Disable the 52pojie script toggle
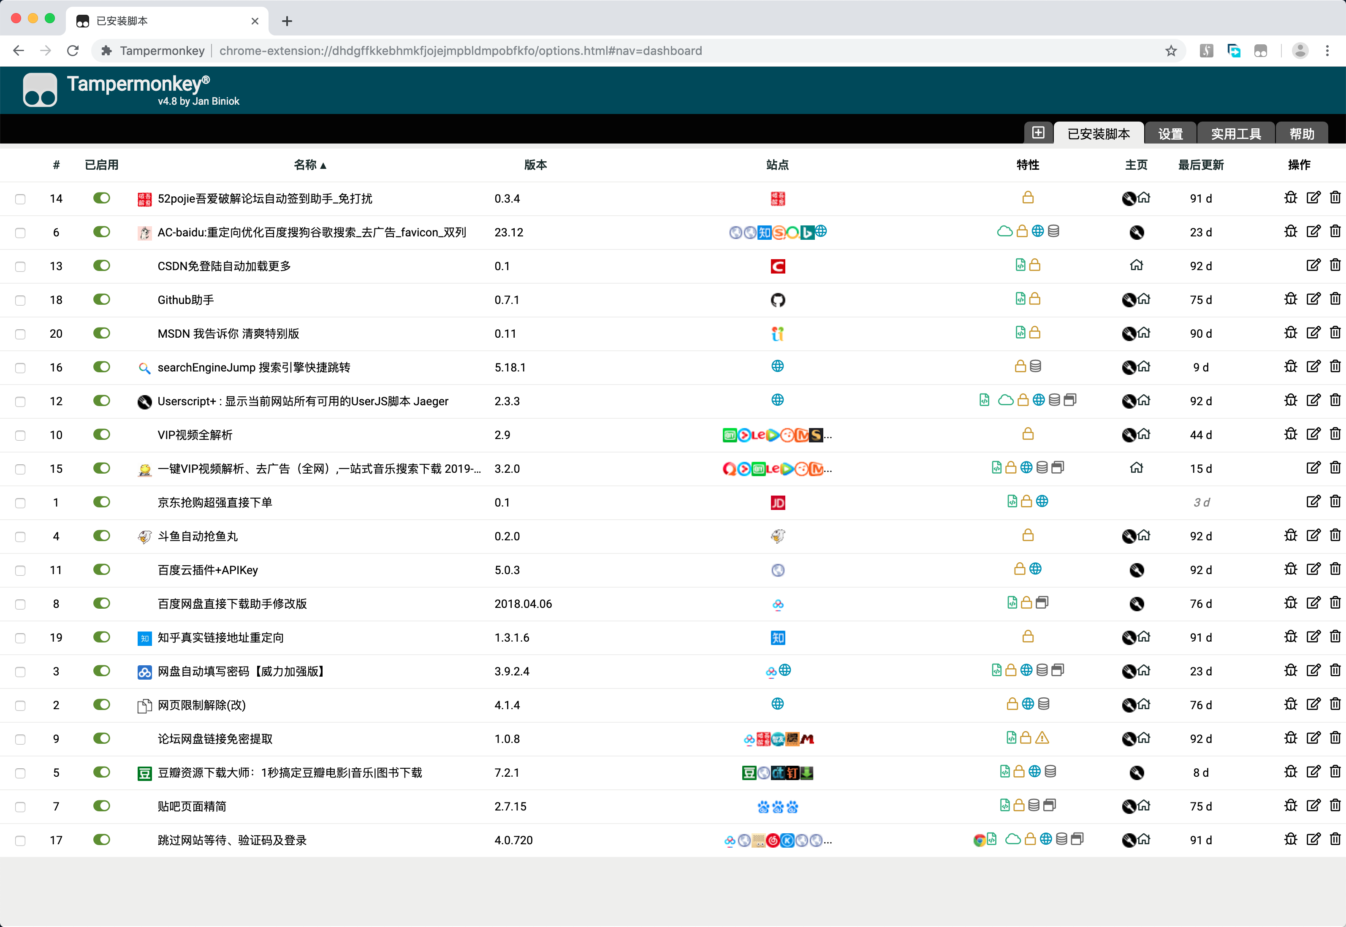1346x927 pixels. pos(102,198)
